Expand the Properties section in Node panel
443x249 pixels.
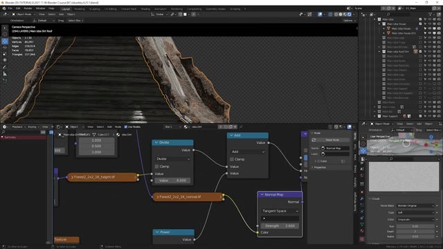(x=320, y=167)
